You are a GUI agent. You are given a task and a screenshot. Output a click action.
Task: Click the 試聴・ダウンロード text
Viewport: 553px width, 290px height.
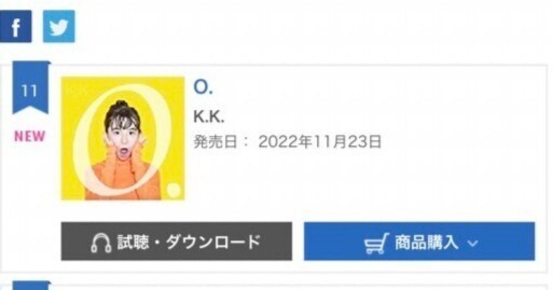189,243
